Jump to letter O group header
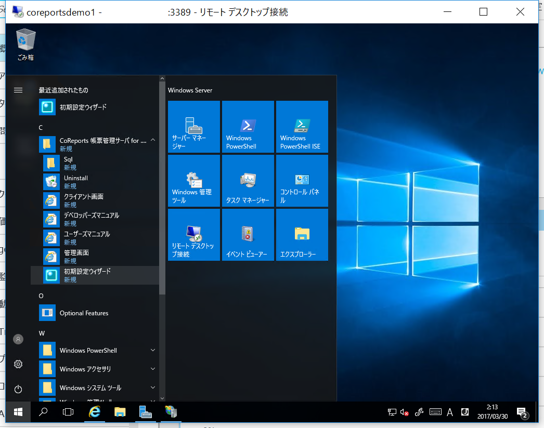The image size is (544, 428). click(41, 296)
